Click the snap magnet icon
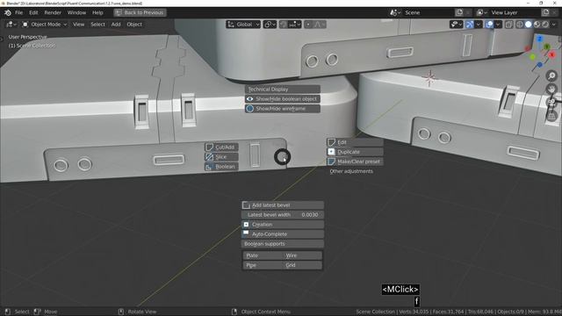Screen dimensions: 562x316 point(283,25)
